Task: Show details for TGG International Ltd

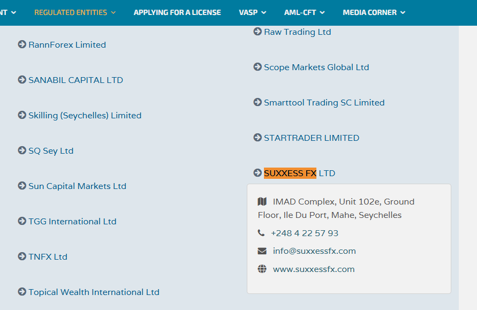Action: [72, 222]
